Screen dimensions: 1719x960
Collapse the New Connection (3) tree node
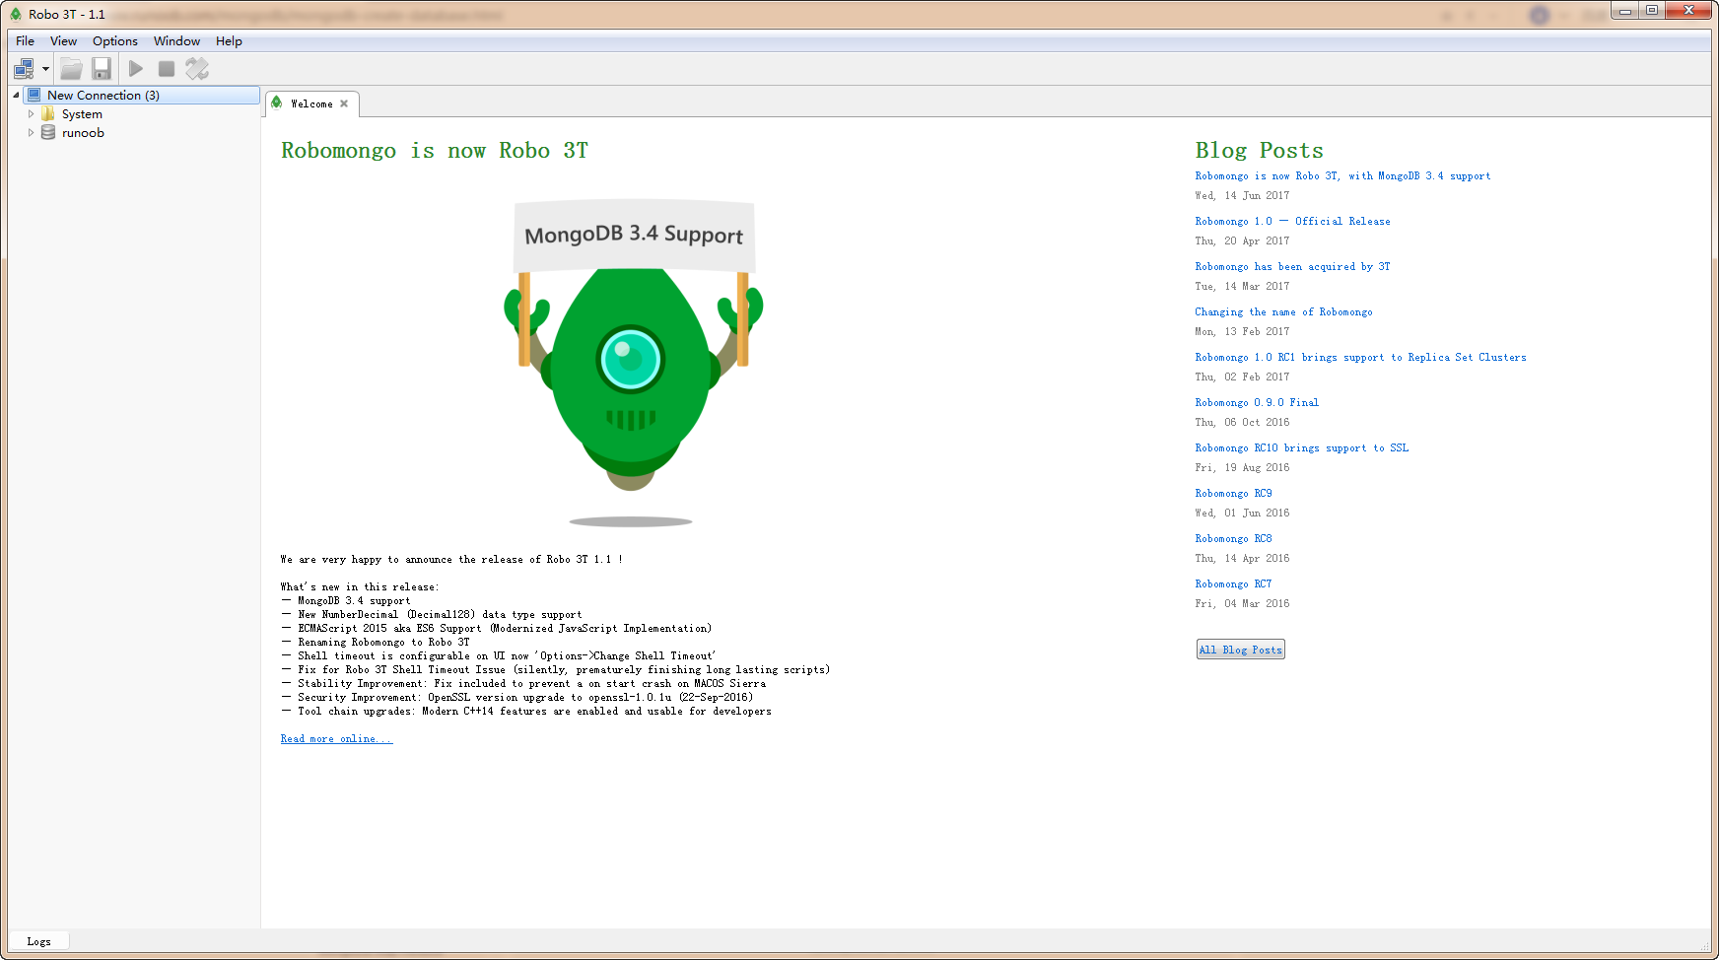click(16, 96)
